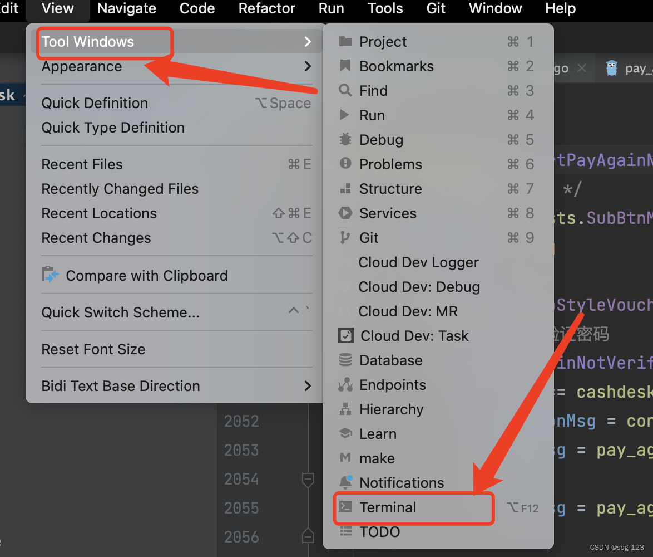This screenshot has height=557, width=653.
Task: Click the Terminal prompt icon
Action: pyautogui.click(x=345, y=506)
